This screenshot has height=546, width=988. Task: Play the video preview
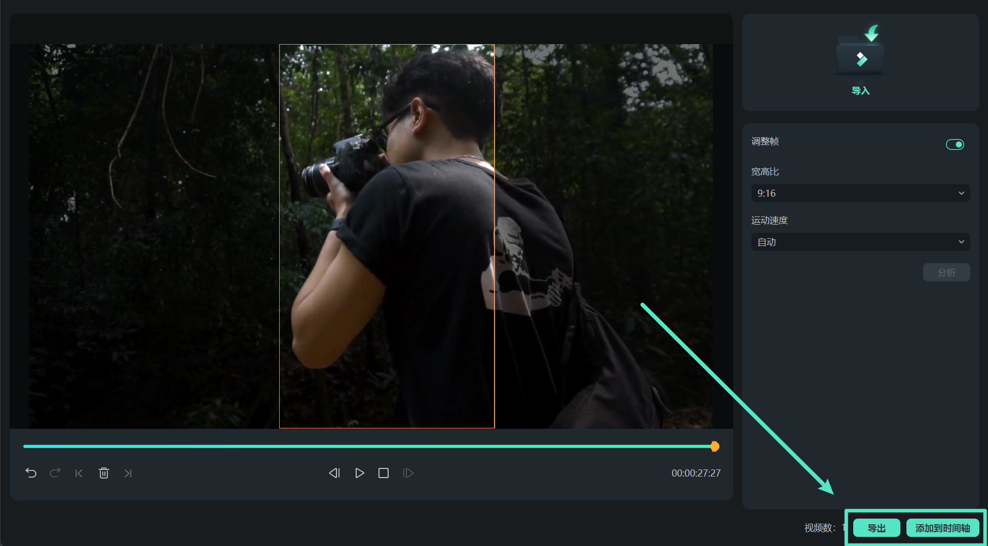point(359,473)
